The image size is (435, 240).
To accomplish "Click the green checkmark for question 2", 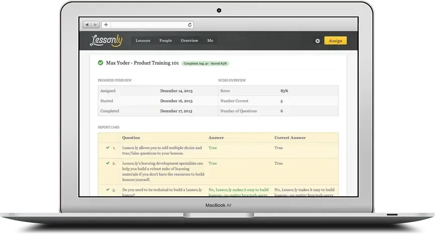I will click(x=108, y=163).
